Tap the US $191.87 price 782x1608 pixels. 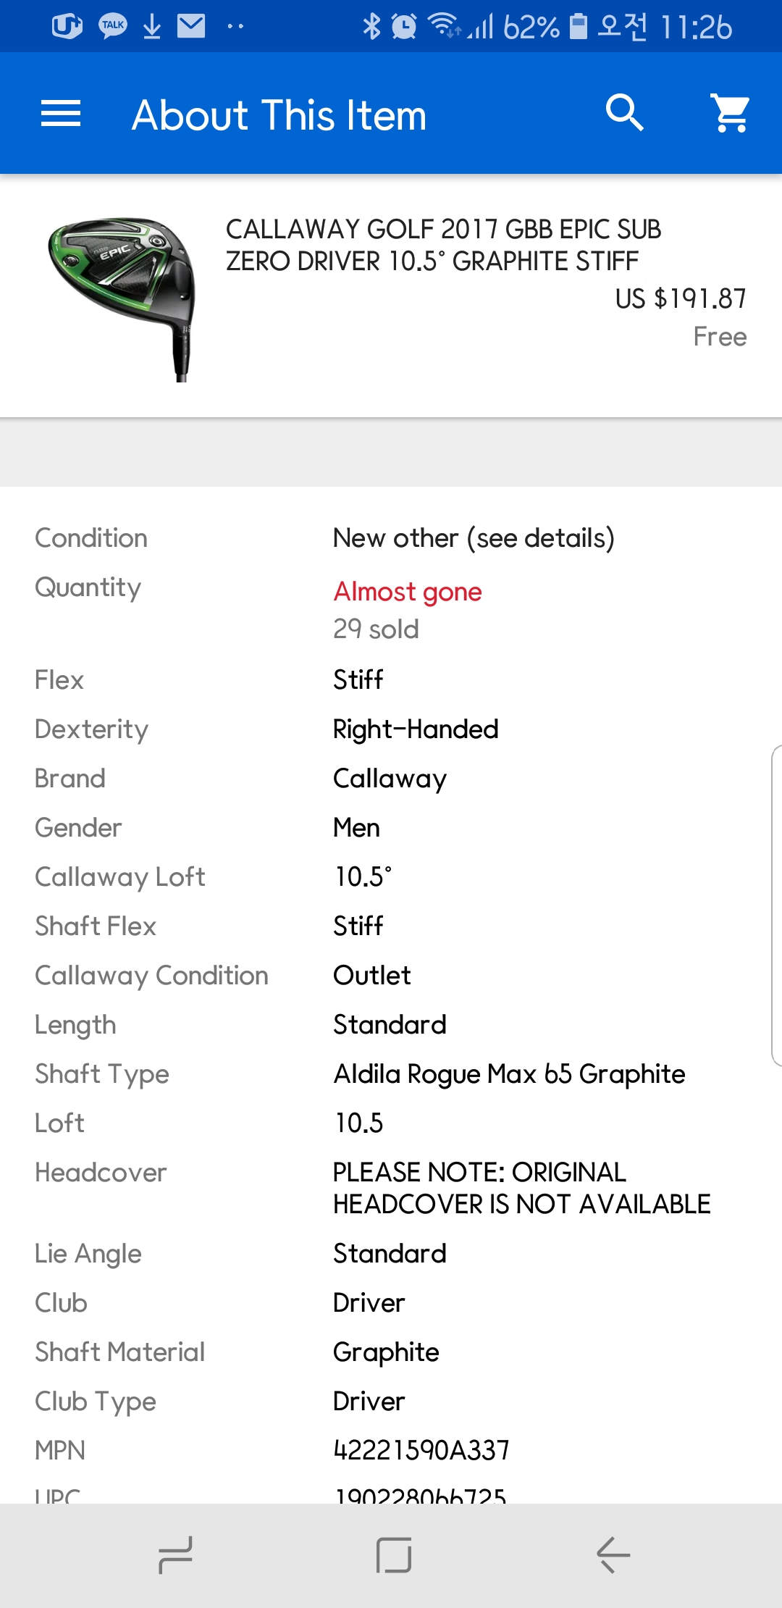click(680, 298)
